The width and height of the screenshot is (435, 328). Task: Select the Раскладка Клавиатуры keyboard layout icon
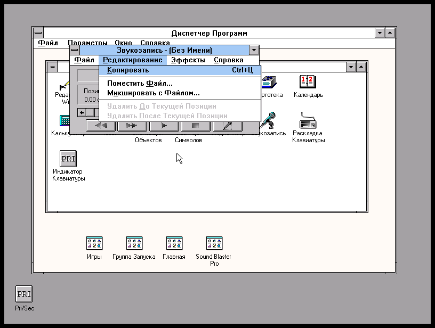tap(308, 120)
